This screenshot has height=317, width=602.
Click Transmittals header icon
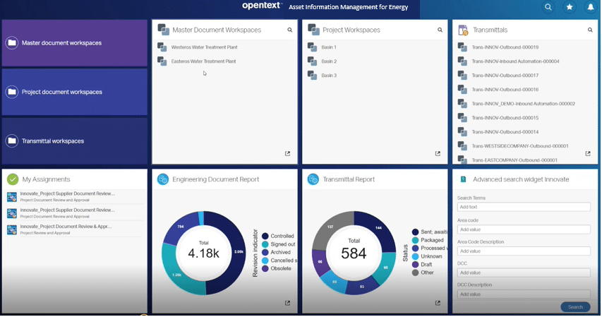464,30
